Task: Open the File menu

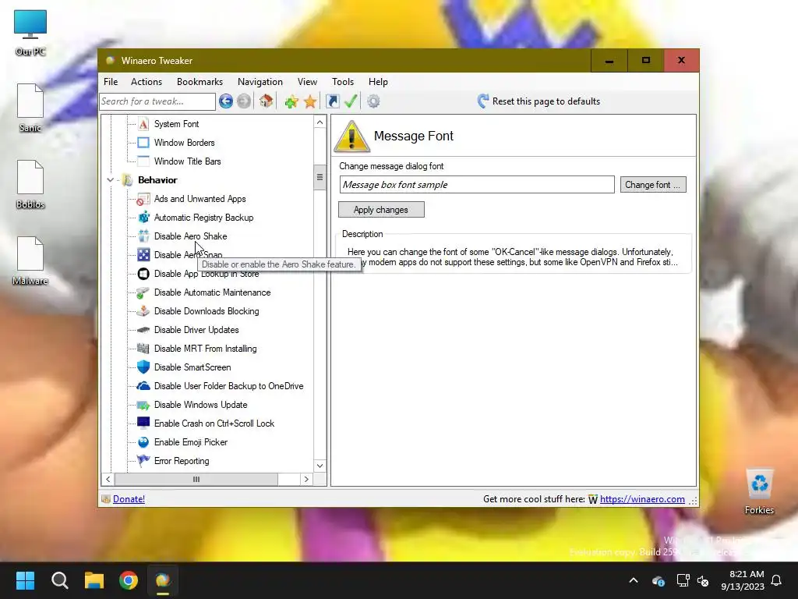Action: pos(111,81)
